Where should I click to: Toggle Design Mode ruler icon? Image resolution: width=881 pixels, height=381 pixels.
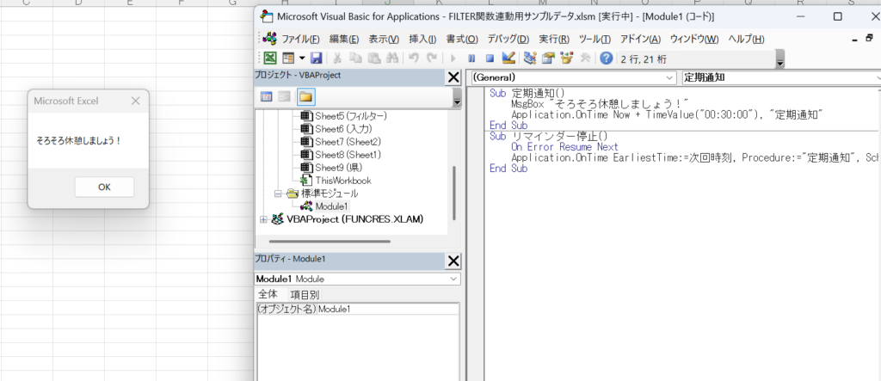508,58
